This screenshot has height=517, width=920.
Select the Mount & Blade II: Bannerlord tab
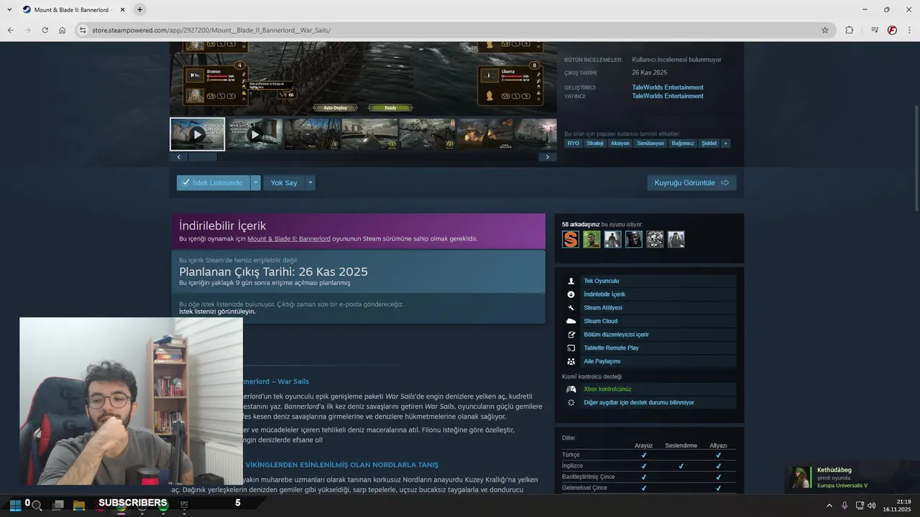pos(72,9)
